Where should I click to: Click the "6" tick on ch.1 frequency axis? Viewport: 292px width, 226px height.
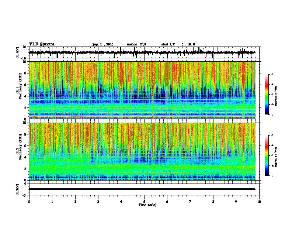(x=26, y=85)
